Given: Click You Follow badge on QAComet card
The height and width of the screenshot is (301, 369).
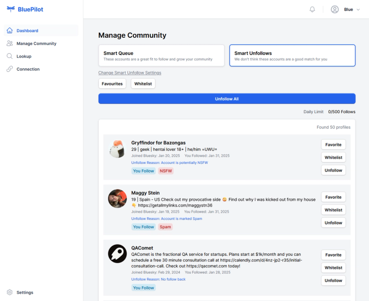Looking at the screenshot, I should tap(143, 288).
